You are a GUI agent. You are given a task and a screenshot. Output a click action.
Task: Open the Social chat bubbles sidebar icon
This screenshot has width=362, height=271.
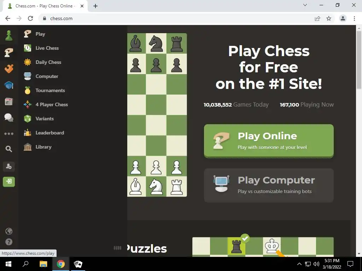coord(9,118)
